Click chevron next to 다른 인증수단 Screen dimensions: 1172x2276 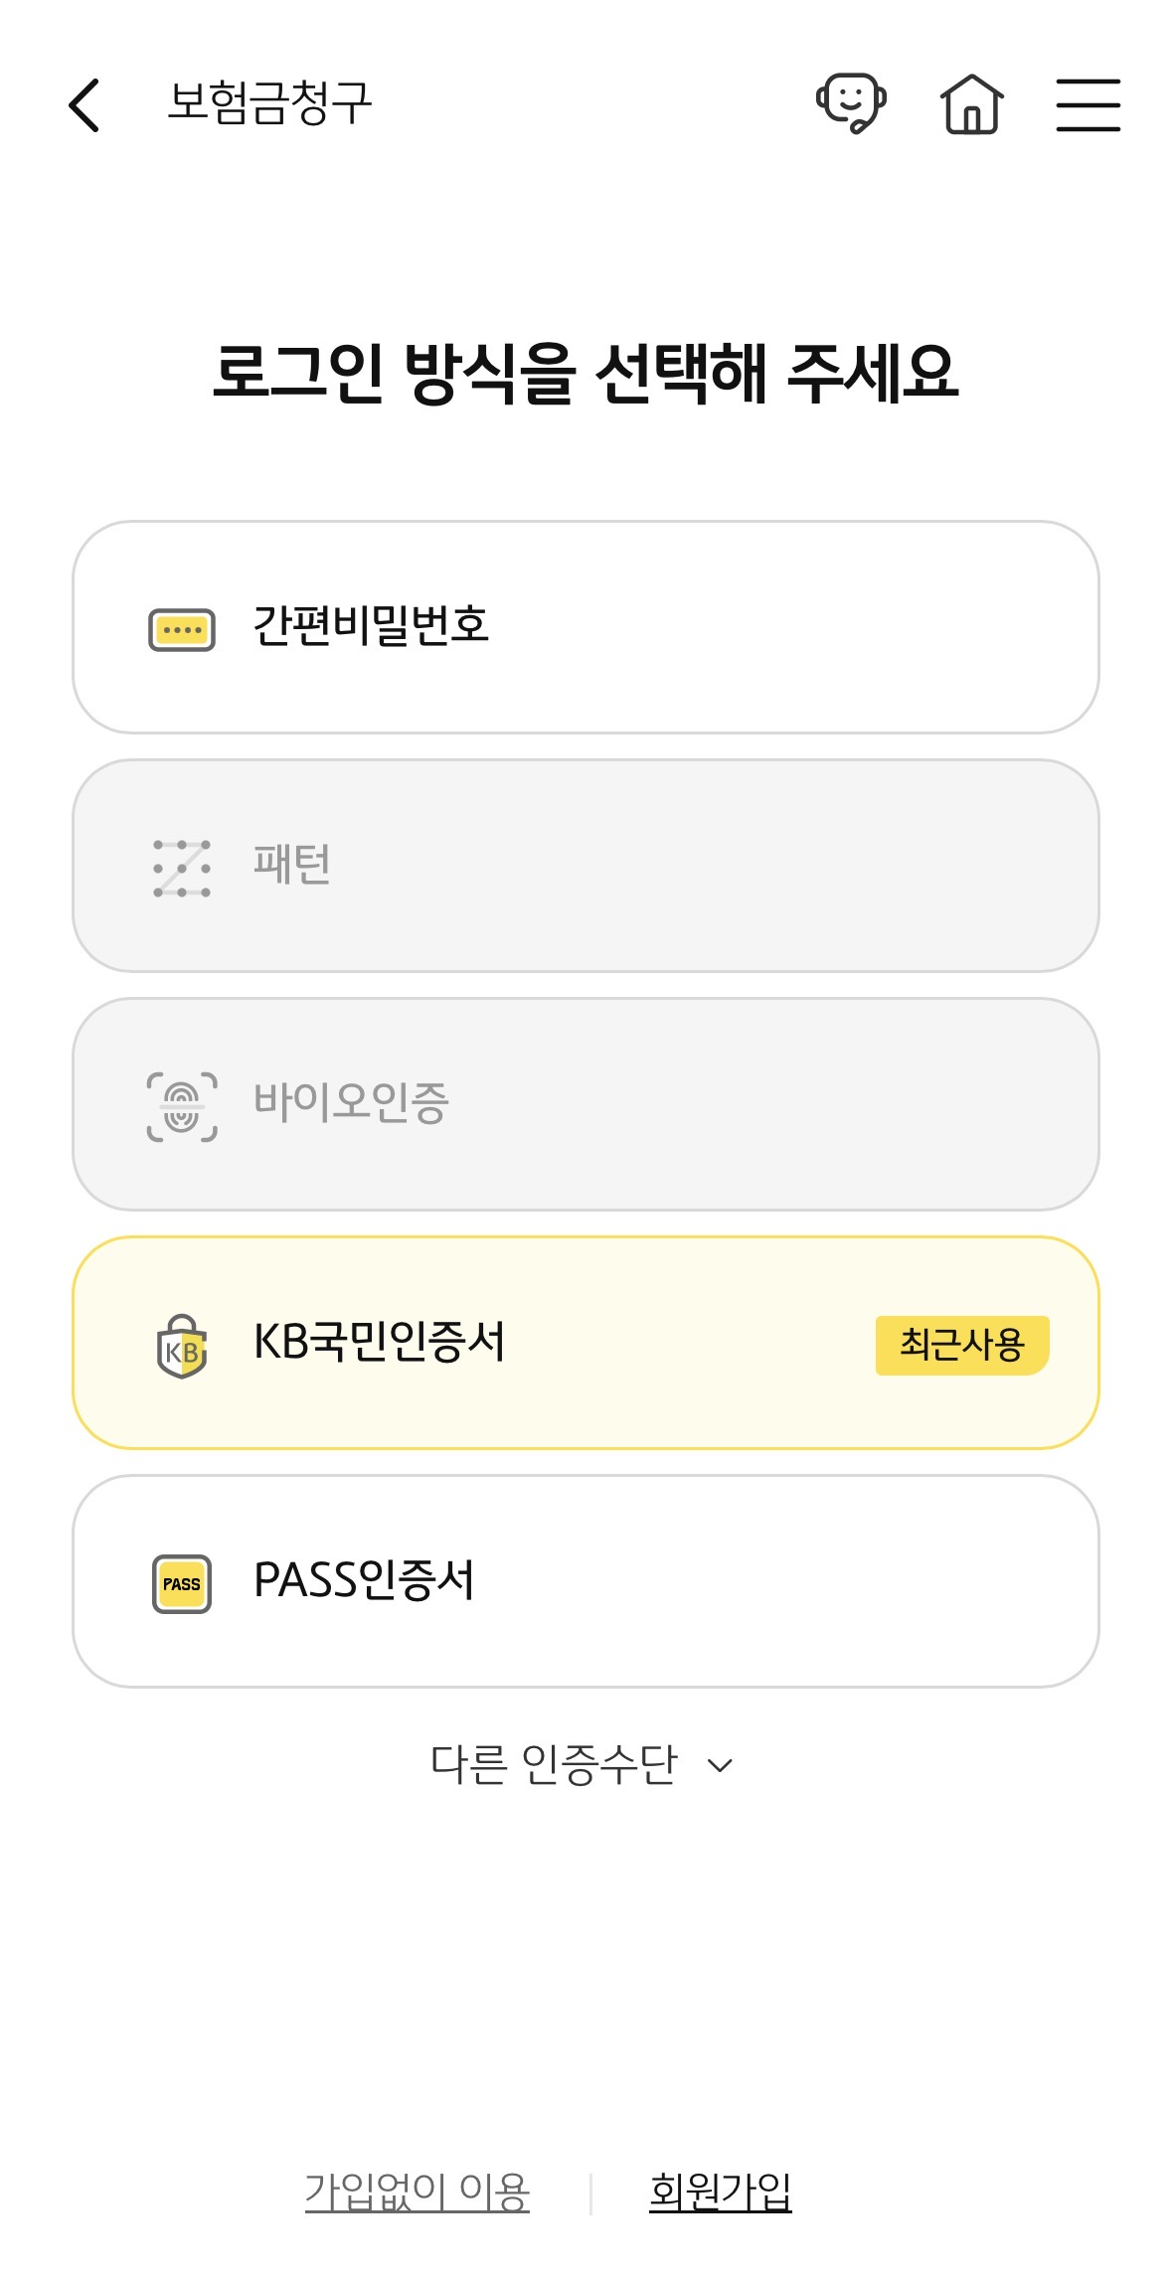[x=720, y=1766]
